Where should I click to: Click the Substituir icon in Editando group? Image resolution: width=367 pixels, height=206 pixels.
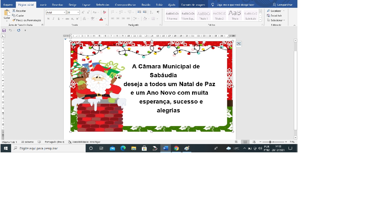point(268,16)
